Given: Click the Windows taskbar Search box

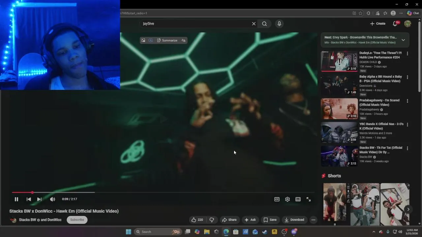Looking at the screenshot, I should pyautogui.click(x=158, y=232).
